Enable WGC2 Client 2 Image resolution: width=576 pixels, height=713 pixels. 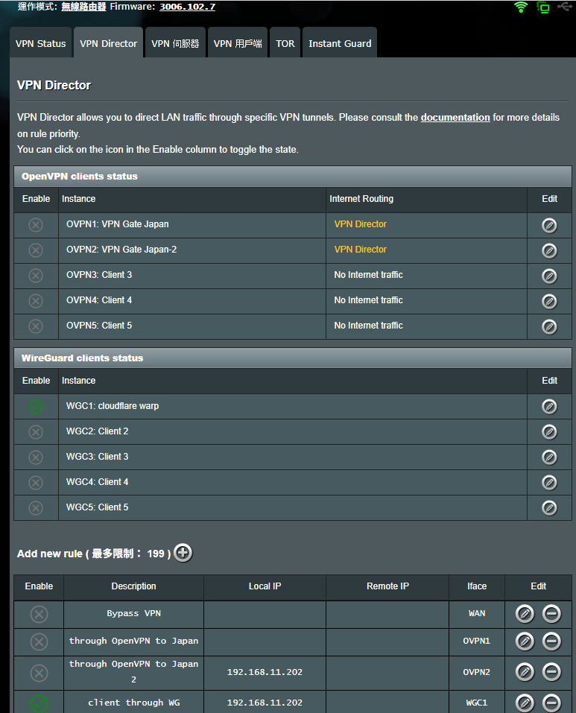click(x=36, y=432)
